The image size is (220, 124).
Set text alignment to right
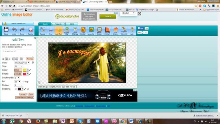(9, 59)
